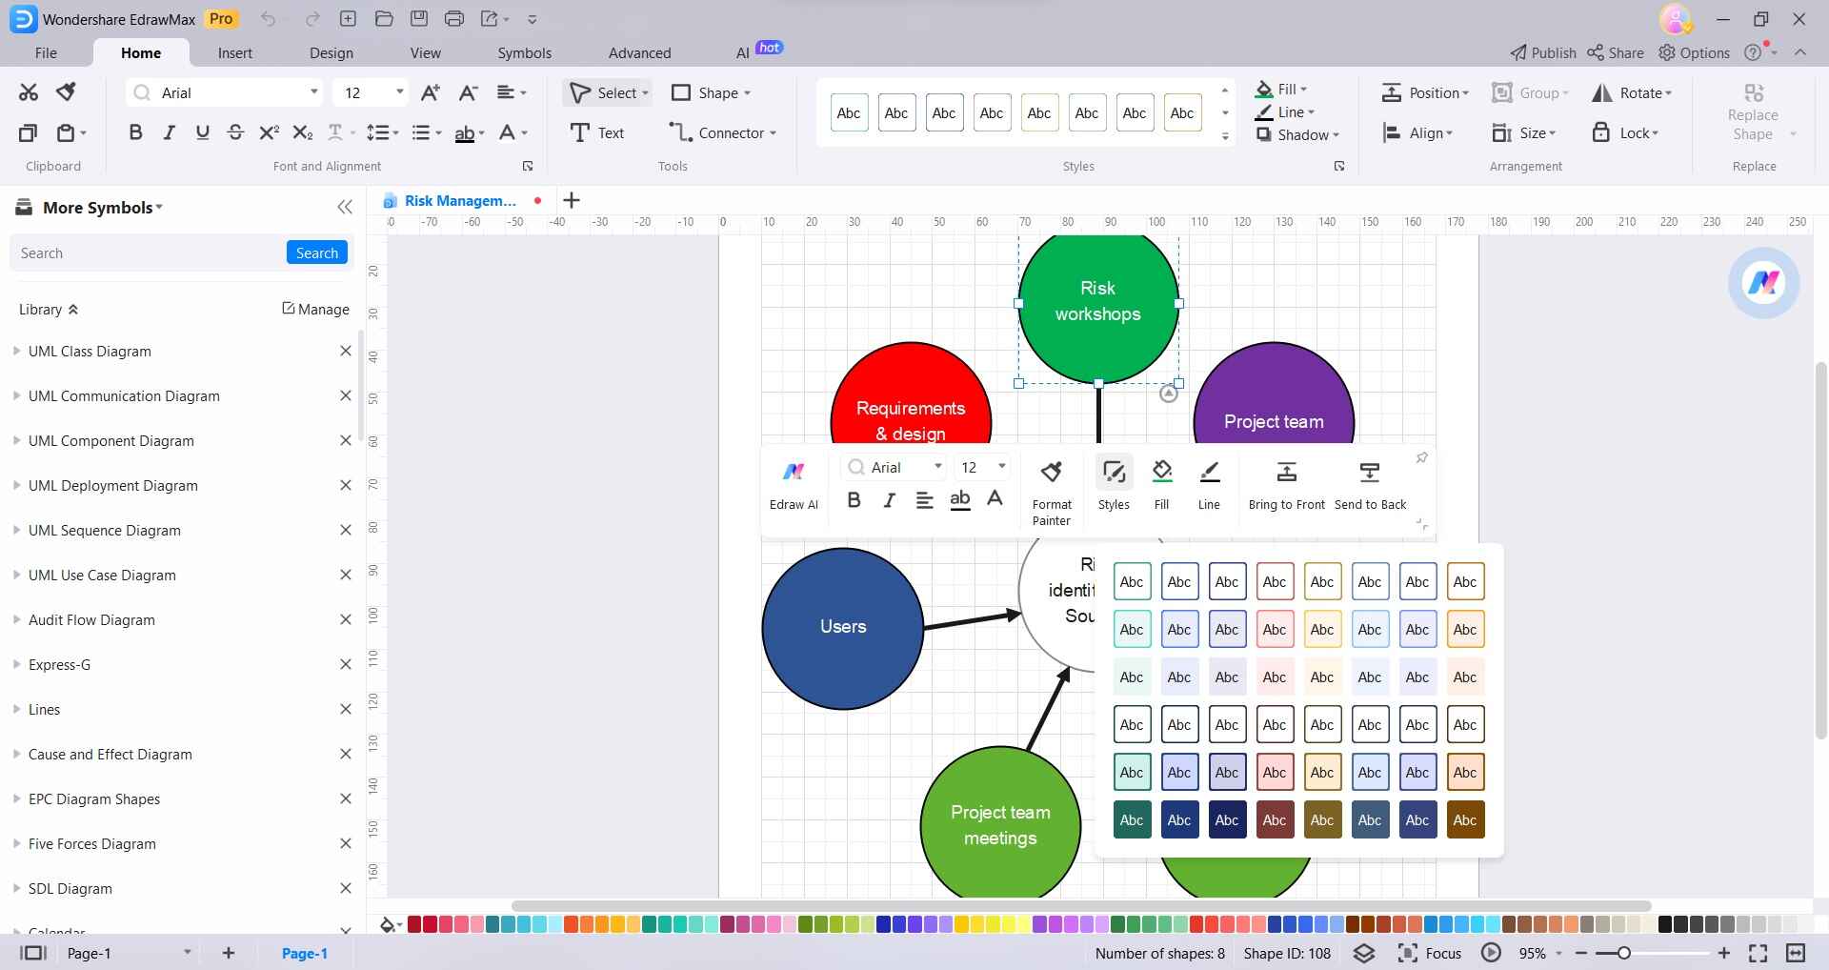
Task: Switch to the View tab
Action: (425, 53)
